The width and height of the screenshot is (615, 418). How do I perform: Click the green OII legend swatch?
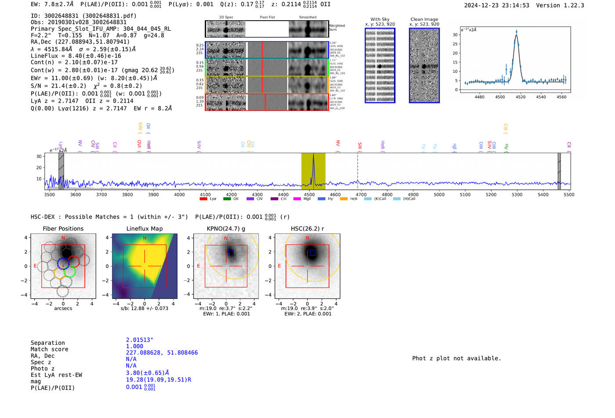(x=227, y=199)
